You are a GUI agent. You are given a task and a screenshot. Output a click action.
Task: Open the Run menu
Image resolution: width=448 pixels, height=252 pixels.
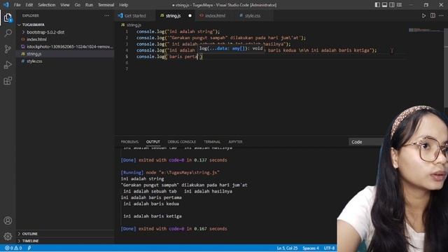(89, 5)
